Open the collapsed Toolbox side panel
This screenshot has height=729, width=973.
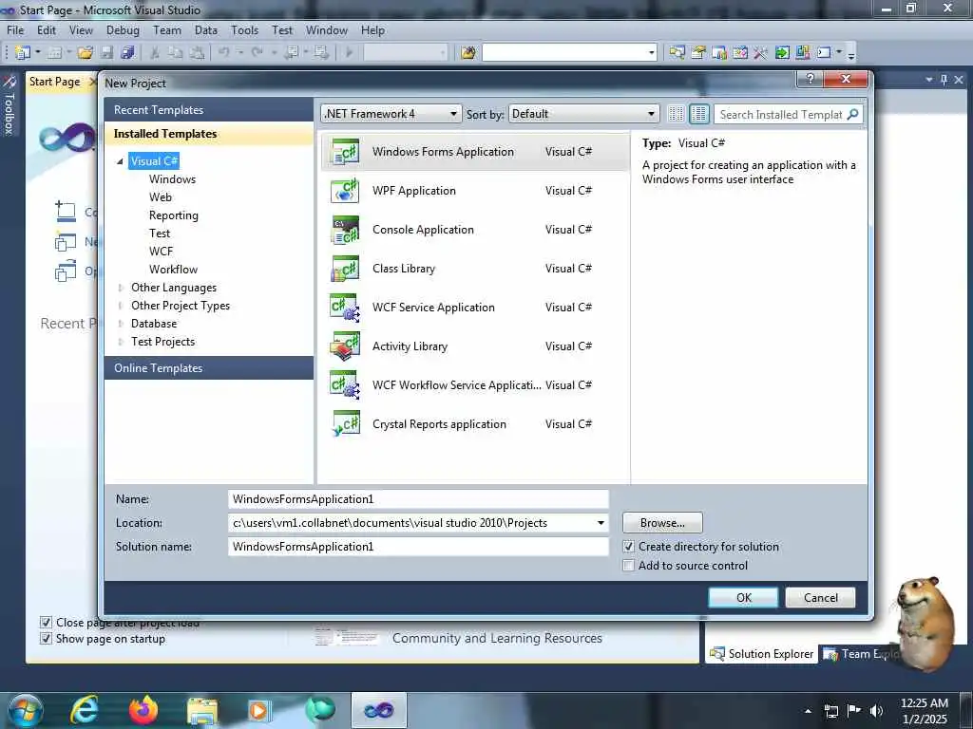pyautogui.click(x=10, y=104)
